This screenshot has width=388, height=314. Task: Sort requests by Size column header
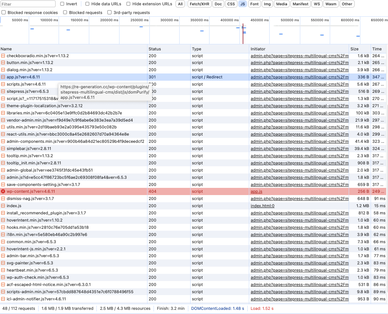click(360, 49)
